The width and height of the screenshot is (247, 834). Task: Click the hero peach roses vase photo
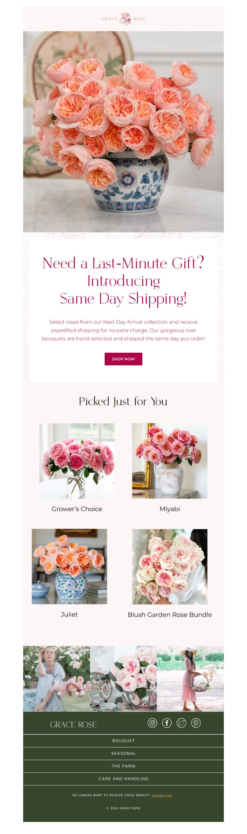[x=124, y=132]
